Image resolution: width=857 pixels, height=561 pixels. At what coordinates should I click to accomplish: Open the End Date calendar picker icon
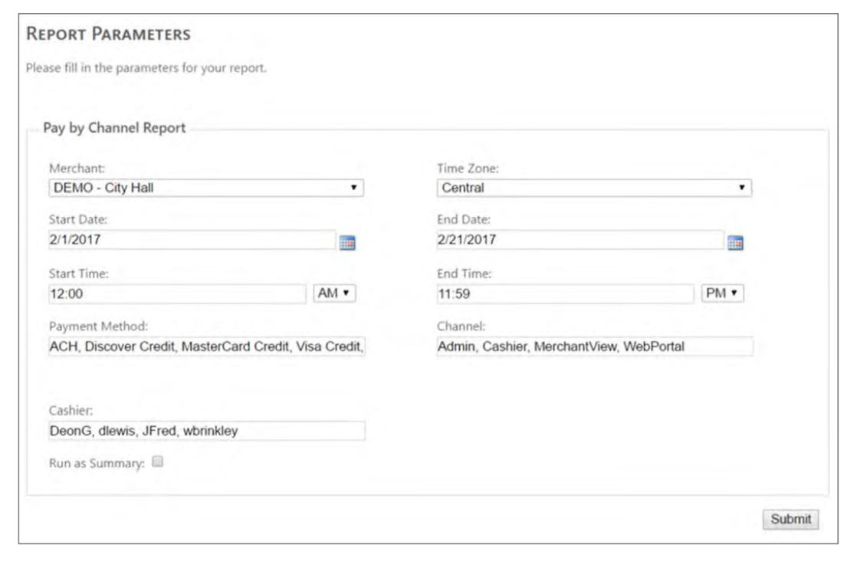click(736, 242)
